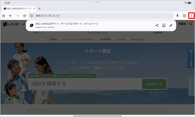195x117 pixels.
Task: Open the Chrome three-dot menu
Action: tap(191, 16)
